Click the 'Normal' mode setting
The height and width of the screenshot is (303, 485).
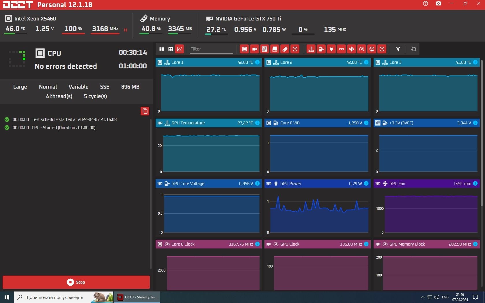[48, 87]
